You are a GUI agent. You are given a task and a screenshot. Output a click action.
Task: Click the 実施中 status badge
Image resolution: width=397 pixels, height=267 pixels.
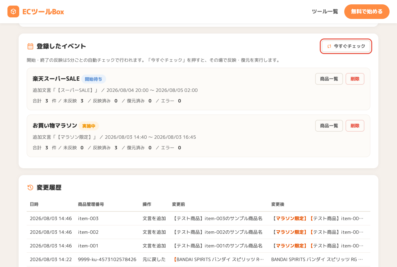(89, 126)
